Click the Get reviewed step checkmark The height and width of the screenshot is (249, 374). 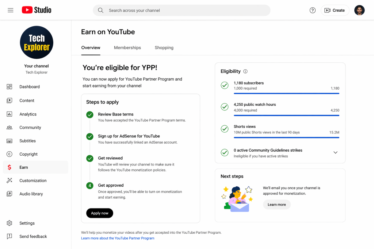pyautogui.click(x=90, y=159)
